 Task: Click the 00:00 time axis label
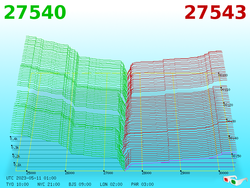(x=223, y=75)
